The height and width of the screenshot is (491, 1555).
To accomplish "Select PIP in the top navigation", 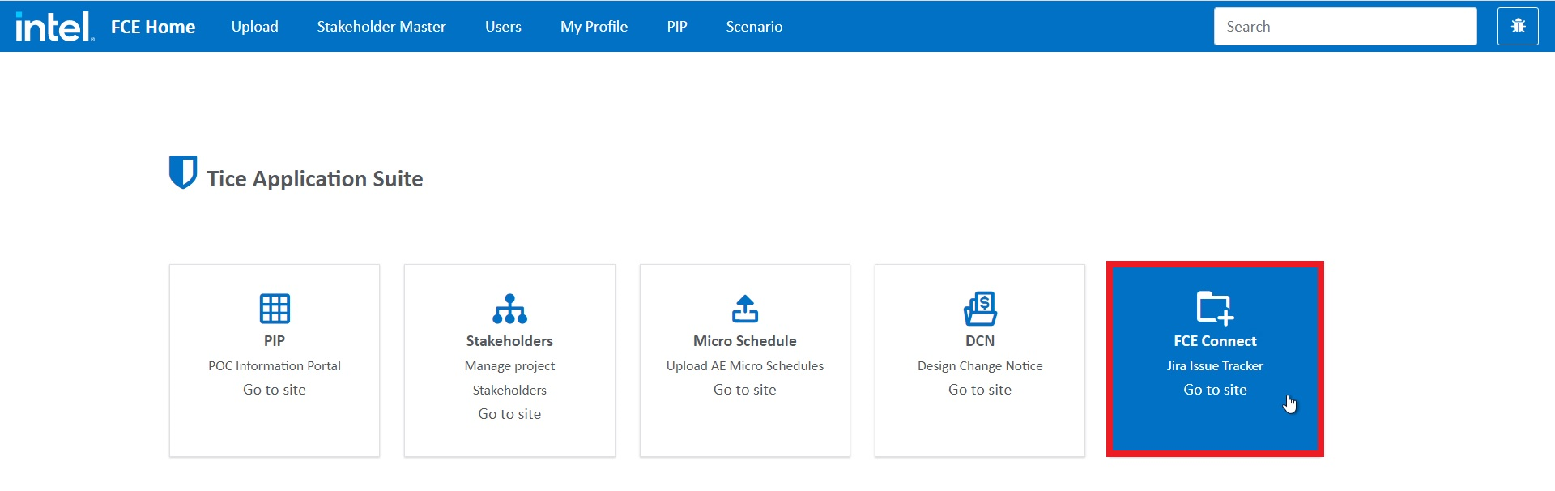I will [x=677, y=27].
